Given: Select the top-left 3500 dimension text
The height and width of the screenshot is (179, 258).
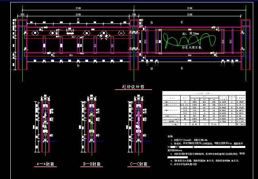Looking at the screenshot, I should point(77,8).
